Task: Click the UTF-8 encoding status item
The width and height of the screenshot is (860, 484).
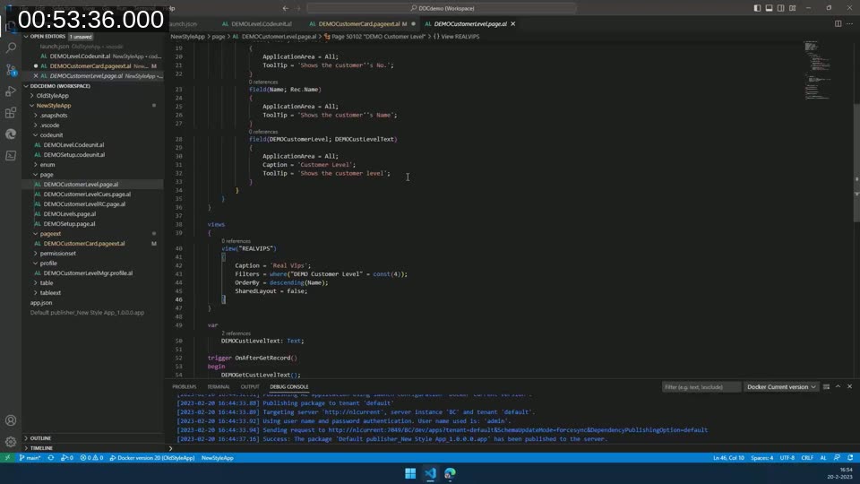Action: (x=787, y=458)
